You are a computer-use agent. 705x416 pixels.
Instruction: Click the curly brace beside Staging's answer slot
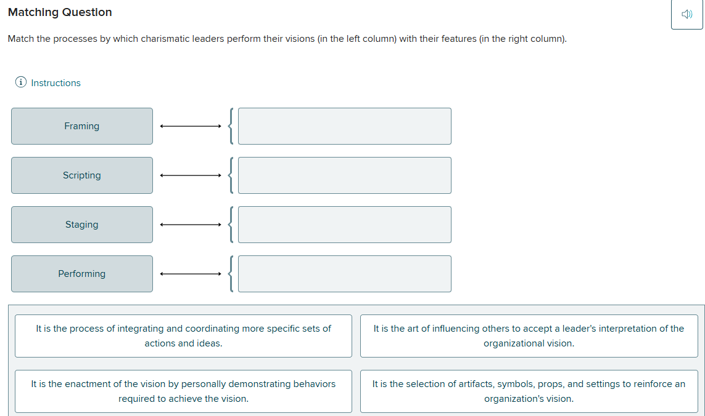(x=229, y=224)
